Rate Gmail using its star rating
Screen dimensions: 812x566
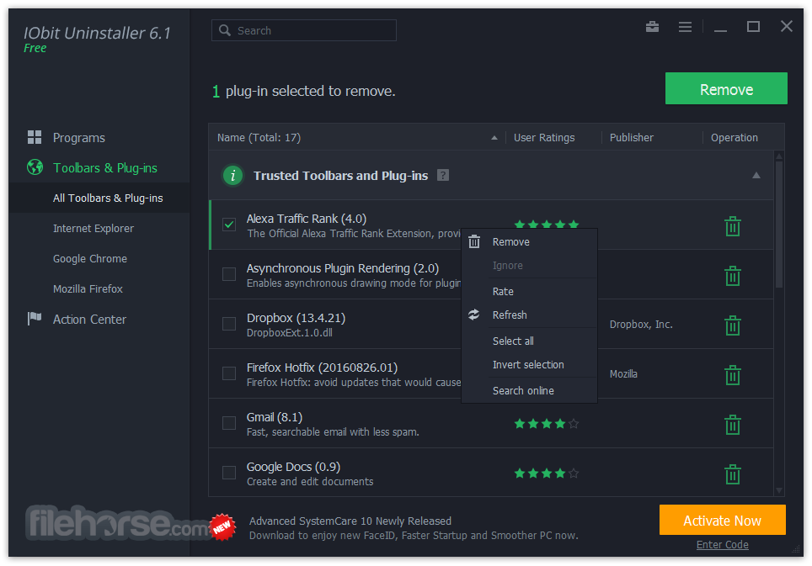[547, 424]
